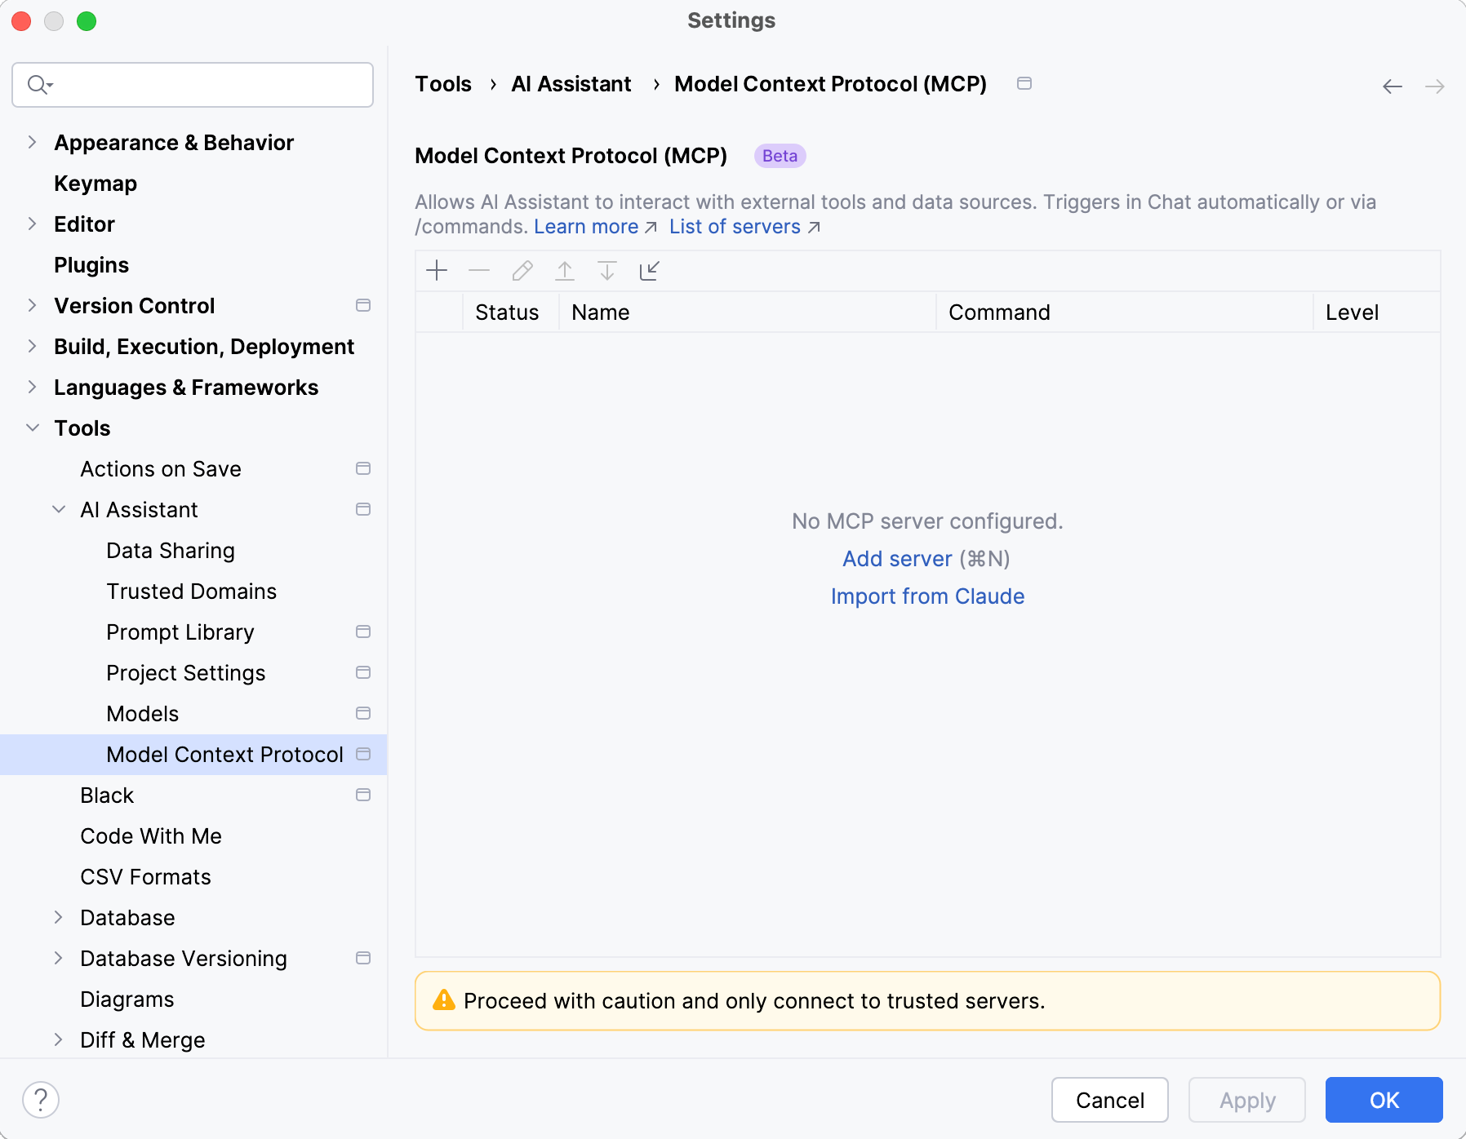
Task: Expand the Database tree node
Action: click(59, 918)
